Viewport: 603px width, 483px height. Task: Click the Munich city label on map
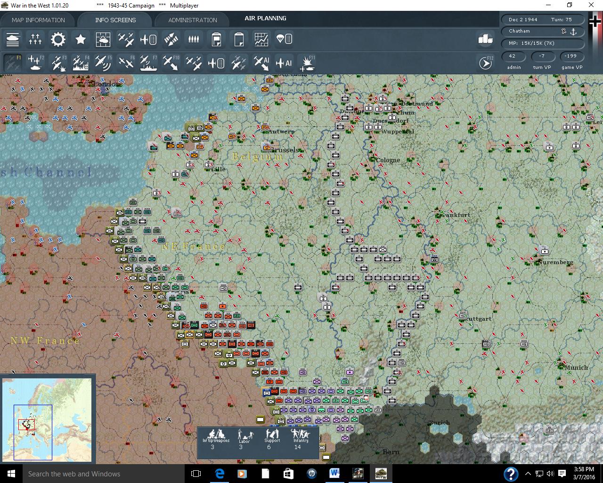(576, 367)
